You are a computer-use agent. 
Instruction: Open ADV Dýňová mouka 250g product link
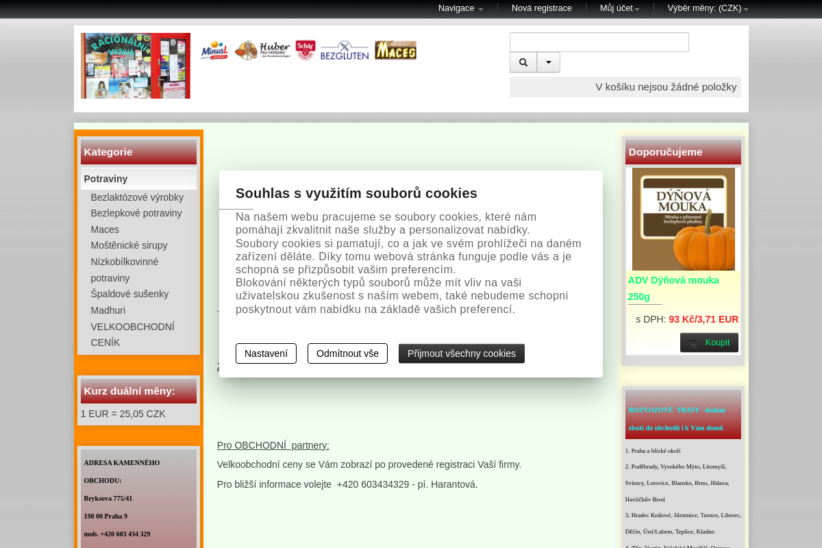673,288
